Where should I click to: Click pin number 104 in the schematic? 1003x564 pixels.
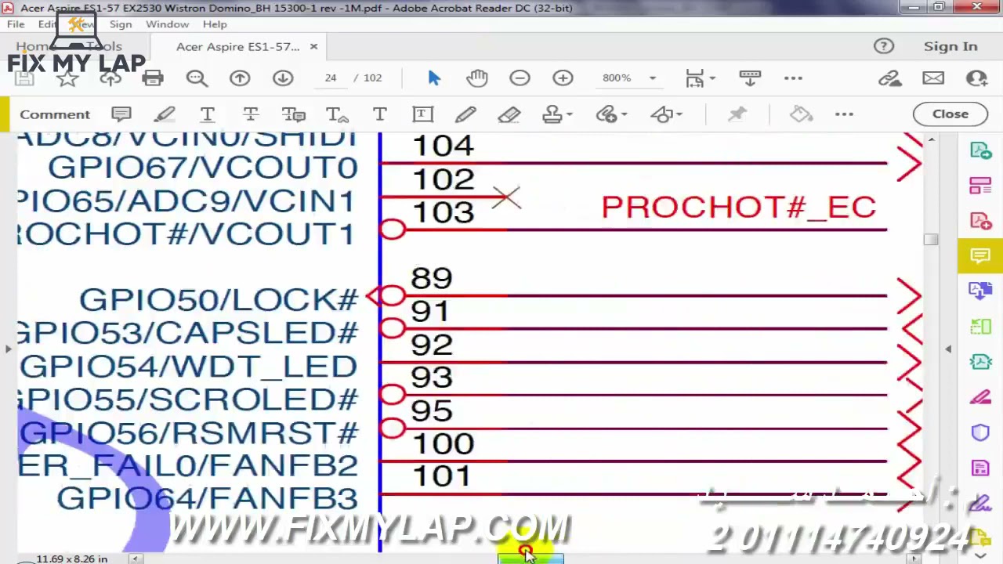coord(443,146)
